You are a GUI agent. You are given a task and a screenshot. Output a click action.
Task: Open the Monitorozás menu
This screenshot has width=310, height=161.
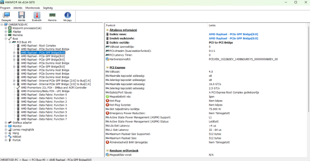click(x=33, y=8)
